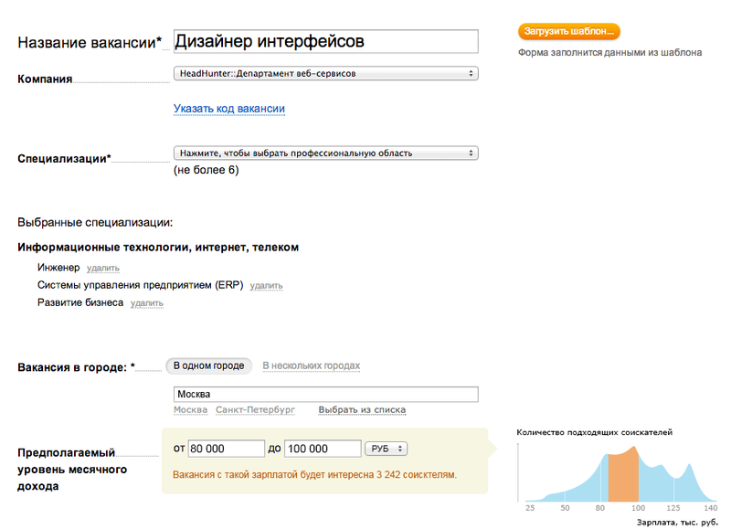Screen dimensions: 731x529
Task: Click the 'Вакансия в городе: *' label
Action: [77, 367]
